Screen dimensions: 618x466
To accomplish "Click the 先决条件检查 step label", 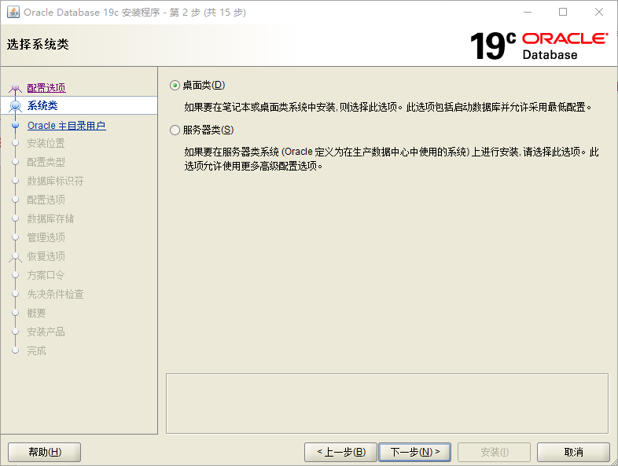I will (55, 294).
